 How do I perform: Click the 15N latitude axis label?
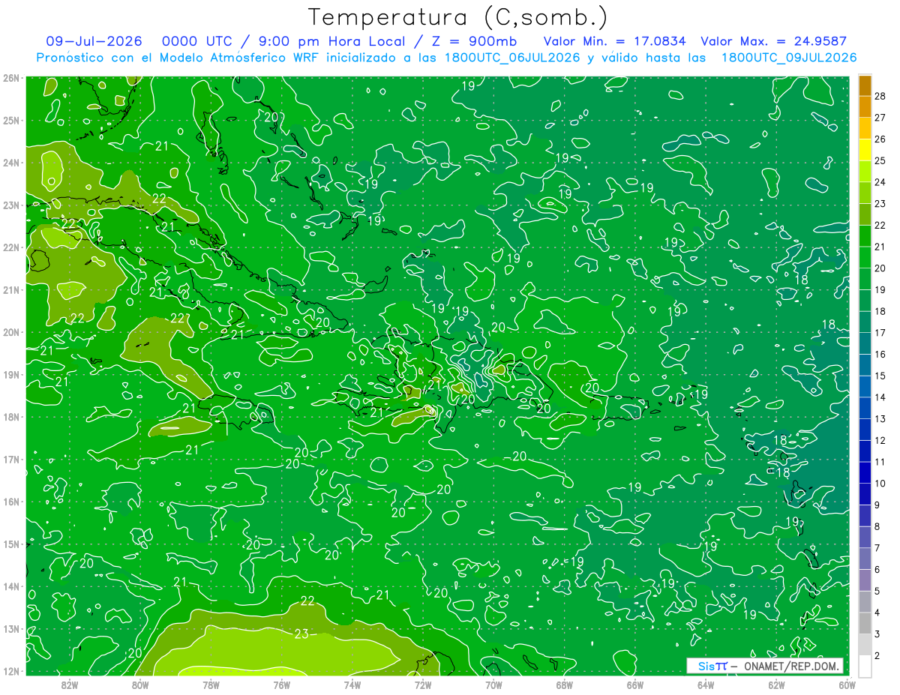[x=11, y=544]
